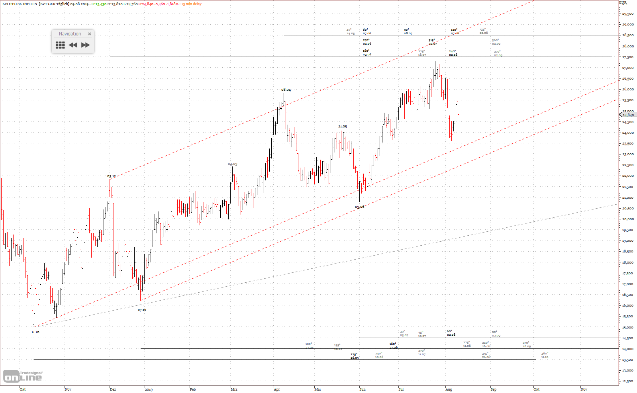Viewport: 637px width, 393px height.
Task: Click the '27,000' price axis label
Action: pos(628,68)
